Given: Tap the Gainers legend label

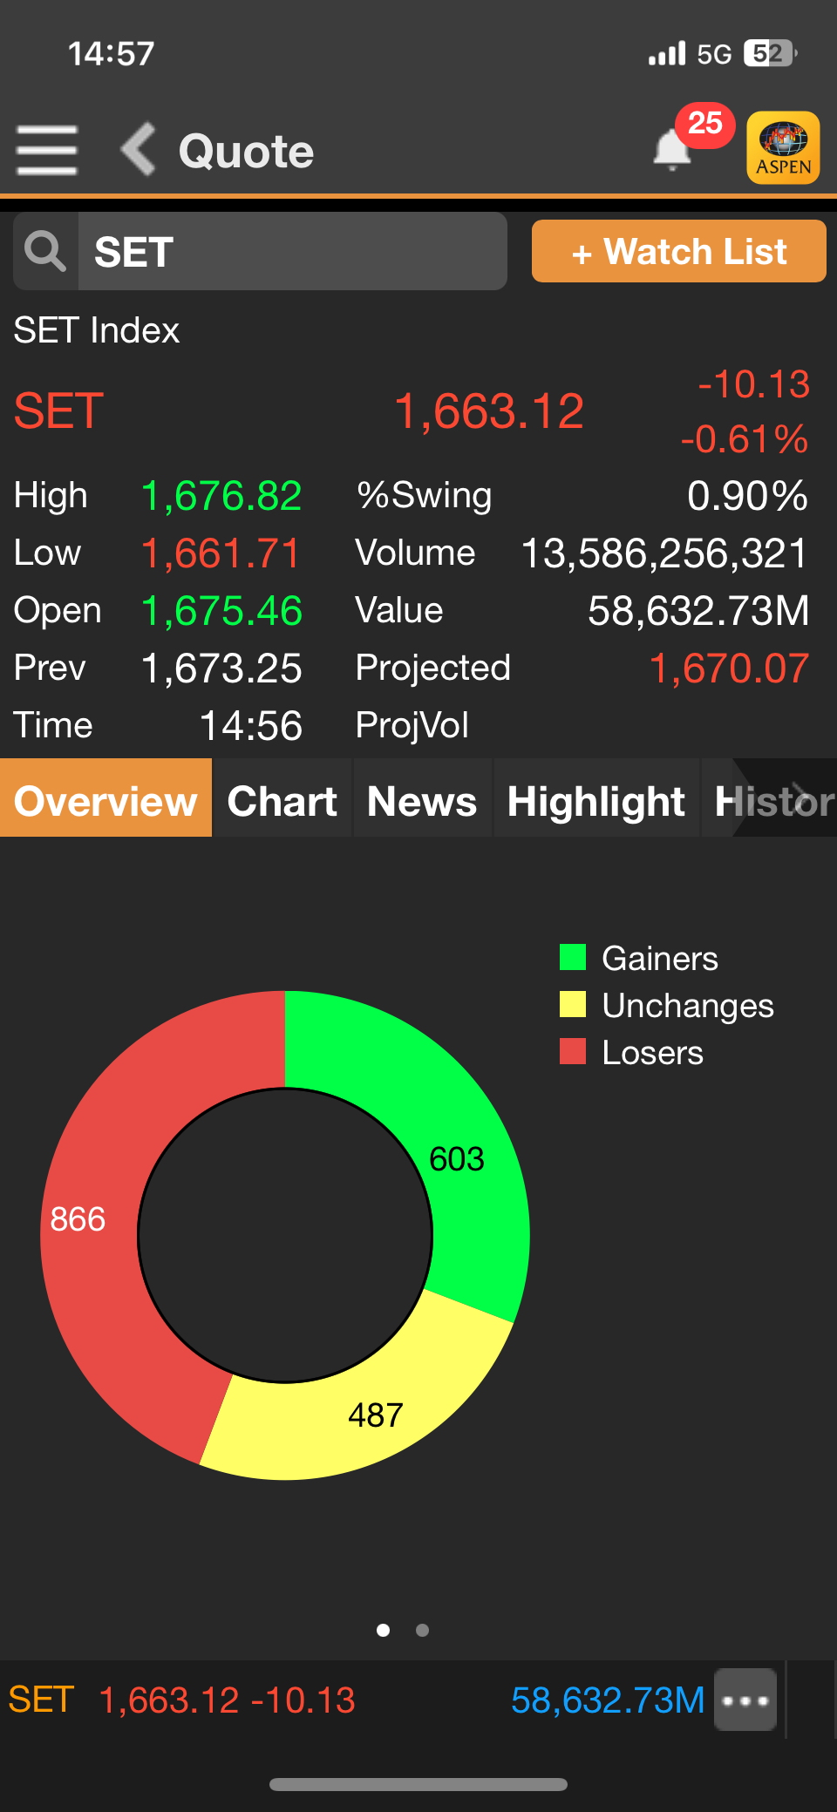Looking at the screenshot, I should [660, 958].
